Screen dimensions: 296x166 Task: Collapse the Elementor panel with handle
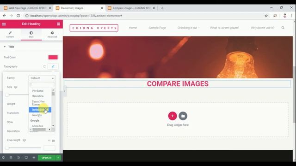(64, 91)
